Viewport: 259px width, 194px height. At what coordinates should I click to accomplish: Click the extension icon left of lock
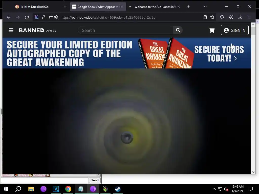click(37, 17)
